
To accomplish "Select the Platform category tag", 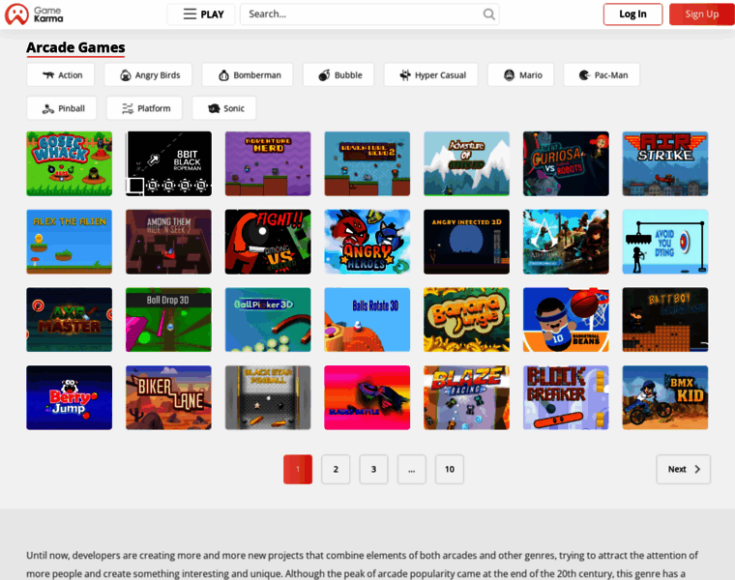I will pyautogui.click(x=144, y=108).
